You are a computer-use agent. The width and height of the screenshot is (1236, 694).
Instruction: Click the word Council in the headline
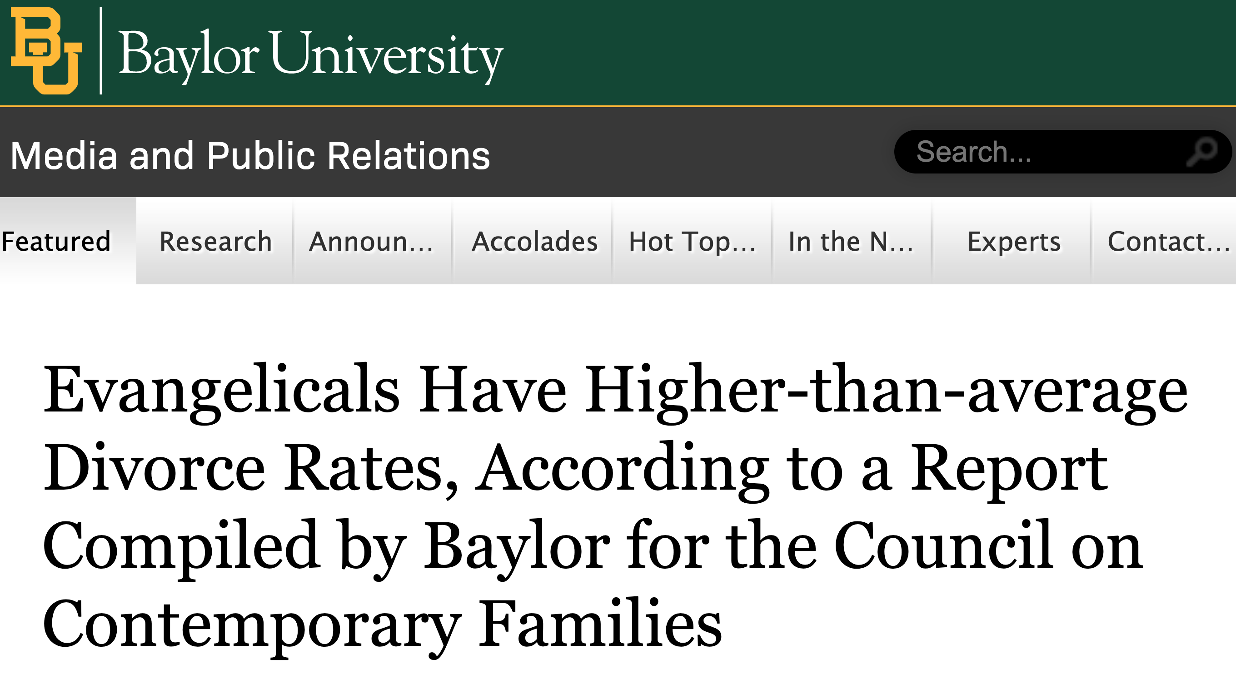tap(943, 547)
